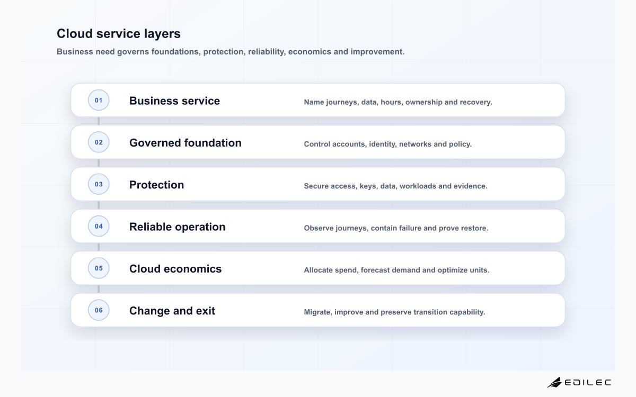Click the Cloud service layers title
The image size is (636, 397).
pyautogui.click(x=119, y=33)
